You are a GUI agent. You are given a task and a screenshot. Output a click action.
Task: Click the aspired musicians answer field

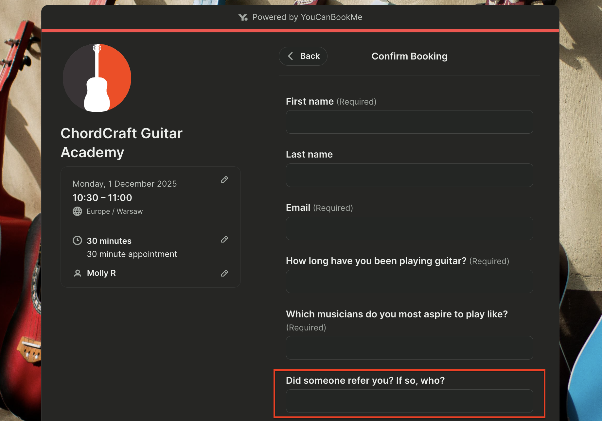pyautogui.click(x=409, y=348)
